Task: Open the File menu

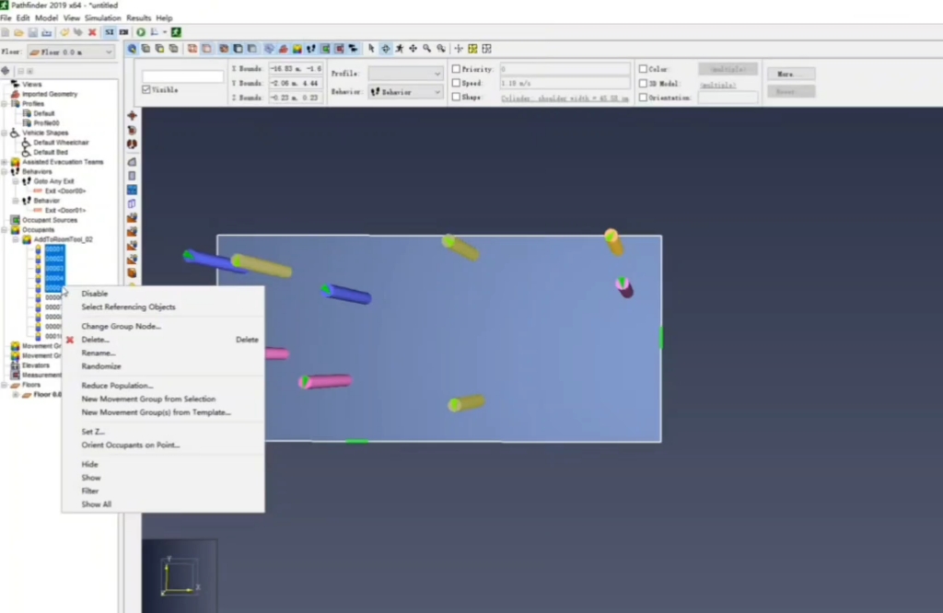Action: [6, 18]
